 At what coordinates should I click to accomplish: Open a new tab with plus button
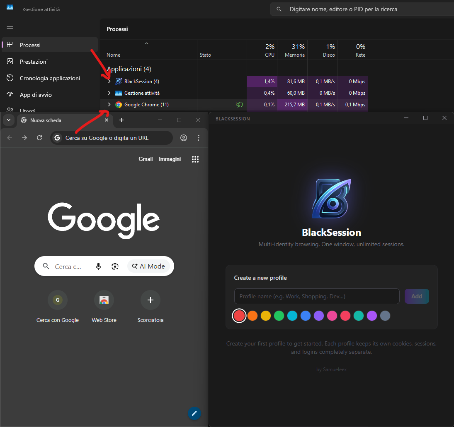[121, 120]
